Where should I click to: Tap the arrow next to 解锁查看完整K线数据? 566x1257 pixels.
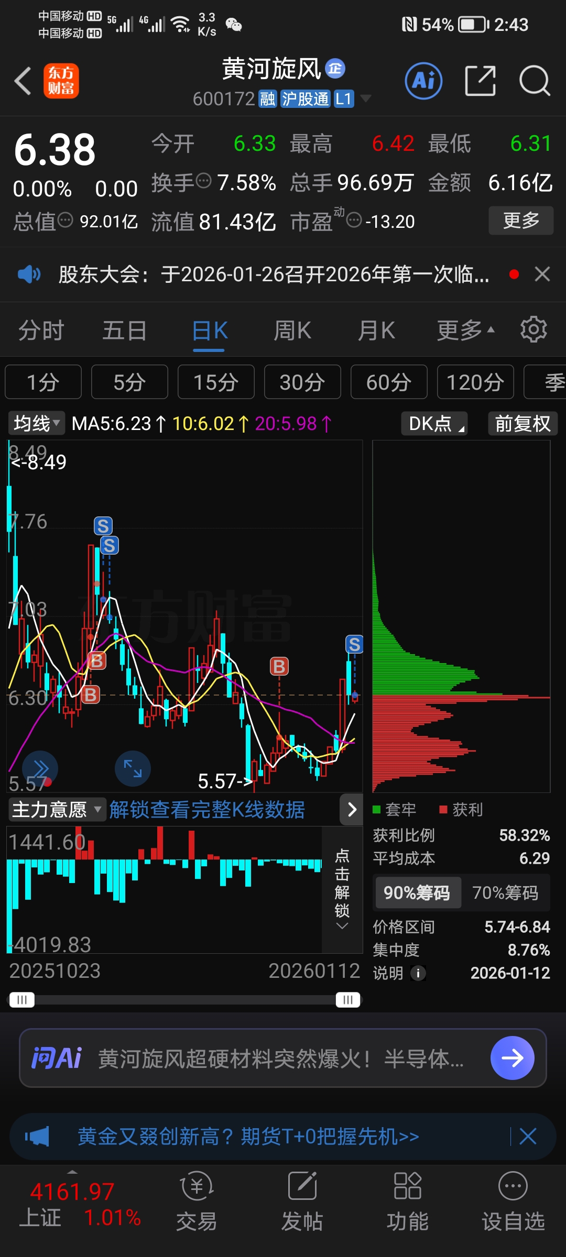(352, 810)
